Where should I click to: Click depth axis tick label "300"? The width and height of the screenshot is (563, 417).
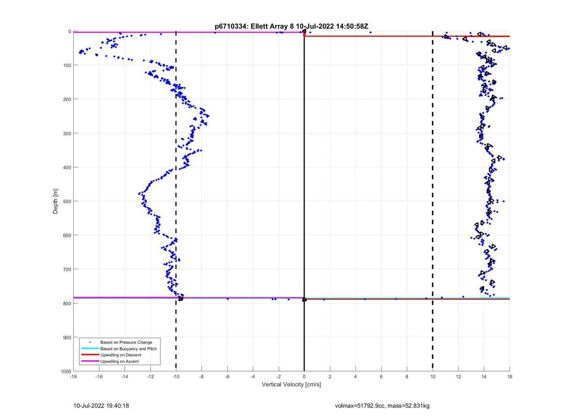(x=67, y=133)
